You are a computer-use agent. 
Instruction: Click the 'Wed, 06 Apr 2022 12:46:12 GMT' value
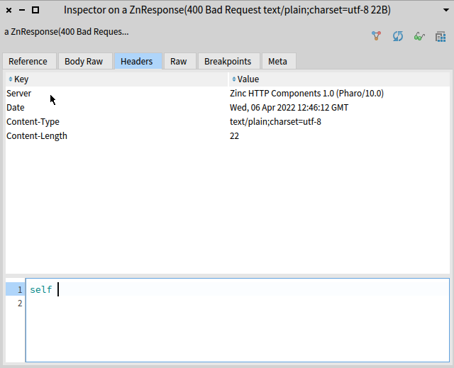[x=289, y=108]
